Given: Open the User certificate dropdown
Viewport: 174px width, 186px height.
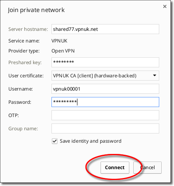Looking at the screenshot, I should 105,76.
